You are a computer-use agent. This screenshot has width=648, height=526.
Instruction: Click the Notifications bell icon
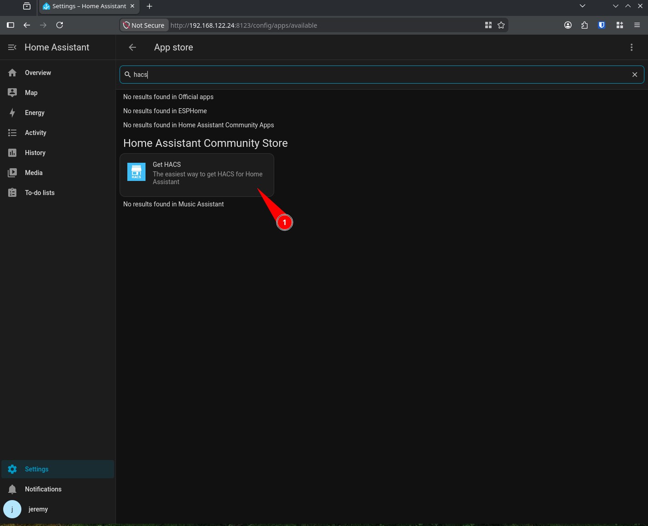pos(12,489)
